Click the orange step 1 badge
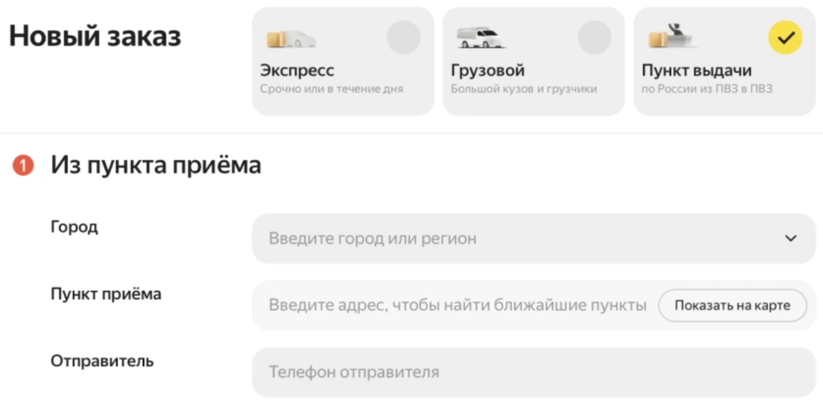823x404 pixels. pyautogui.click(x=23, y=166)
